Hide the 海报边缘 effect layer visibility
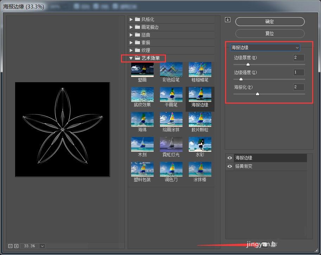 tap(230, 158)
